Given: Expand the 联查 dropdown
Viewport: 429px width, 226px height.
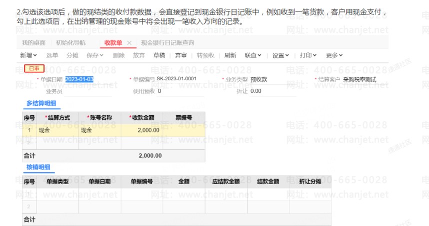Looking at the screenshot, I should (x=253, y=55).
